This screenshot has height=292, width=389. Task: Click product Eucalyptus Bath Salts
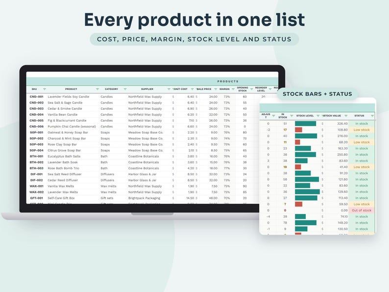click(x=64, y=157)
